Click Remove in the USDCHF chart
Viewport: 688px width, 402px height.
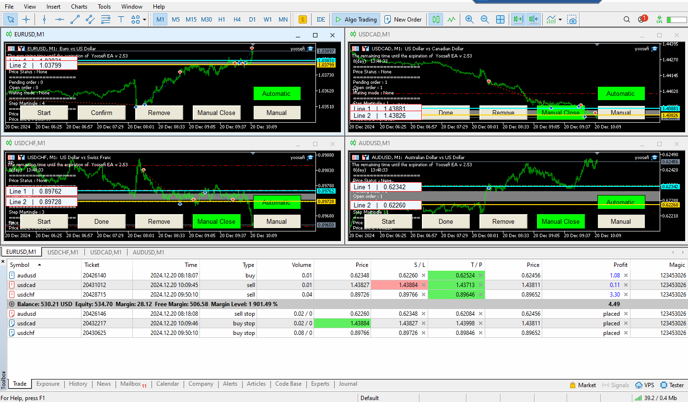[x=159, y=221]
